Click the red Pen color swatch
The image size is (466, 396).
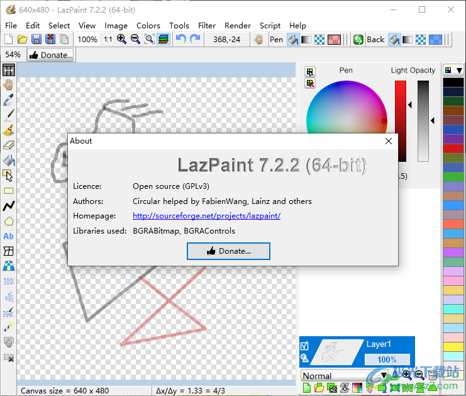tap(334, 40)
